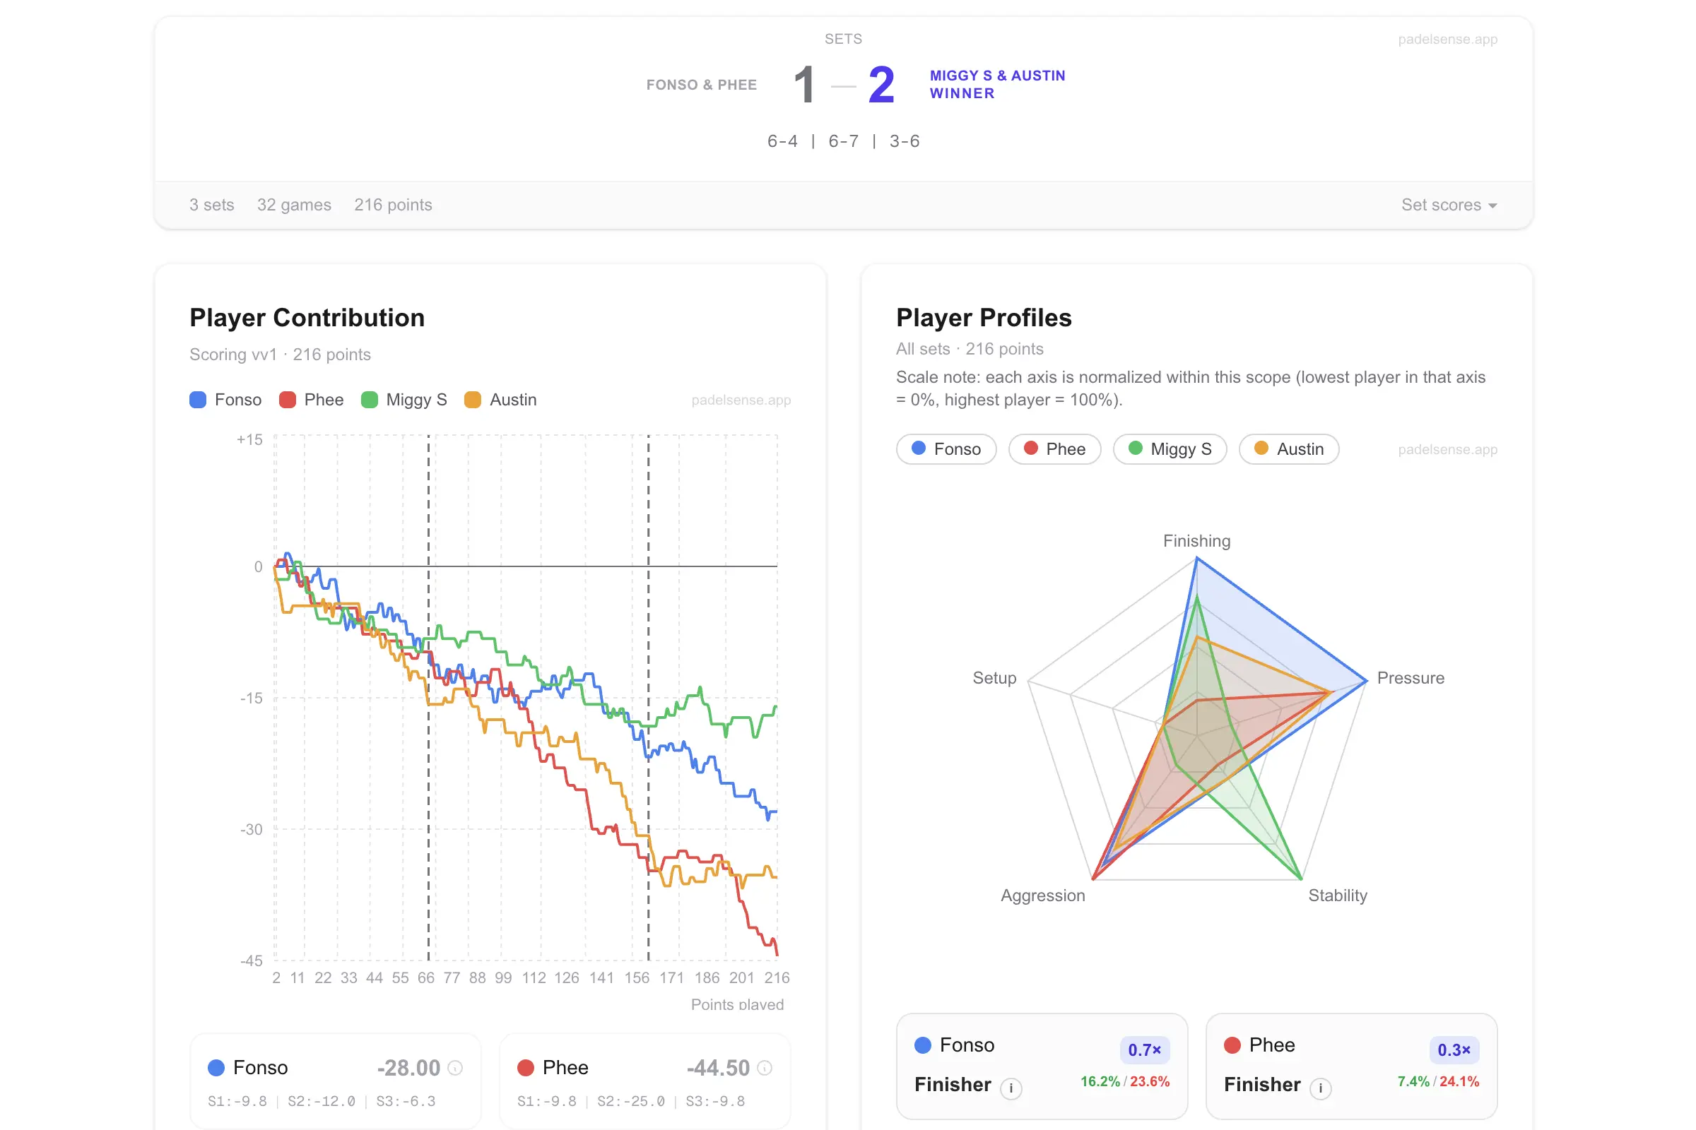Click the All sets · 216 points subtitle
The width and height of the screenshot is (1696, 1130).
[x=970, y=349]
